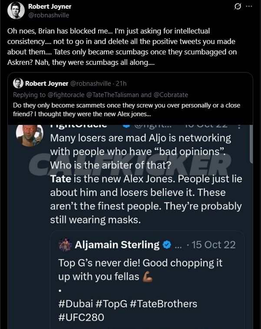This screenshot has width=261, height=329.
Task: Click the blue verified badge beside Aljamain Sterling
Action: pos(166,245)
